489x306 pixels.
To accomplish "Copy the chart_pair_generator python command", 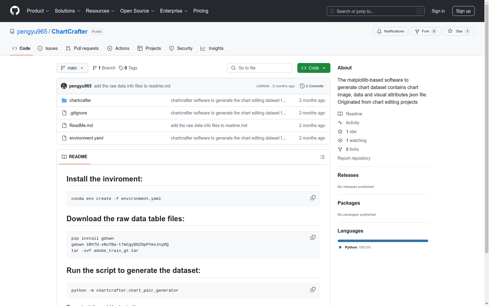I will (x=313, y=289).
